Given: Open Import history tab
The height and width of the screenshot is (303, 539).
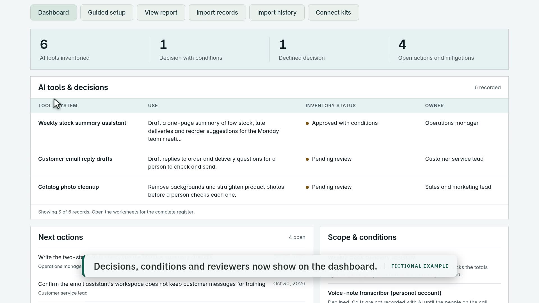Looking at the screenshot, I should pyautogui.click(x=277, y=12).
